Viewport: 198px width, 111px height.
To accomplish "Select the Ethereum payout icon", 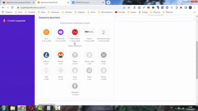I will click(x=75, y=86).
